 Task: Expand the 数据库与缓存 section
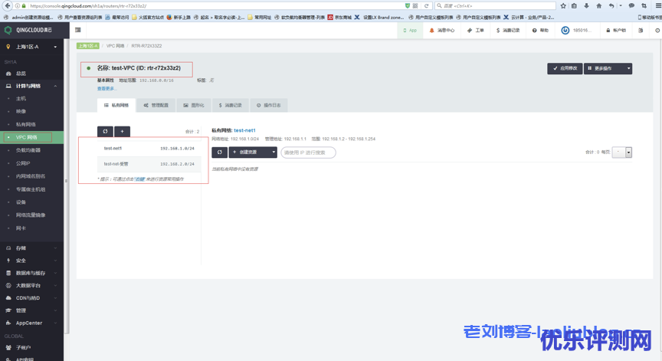tap(31, 273)
